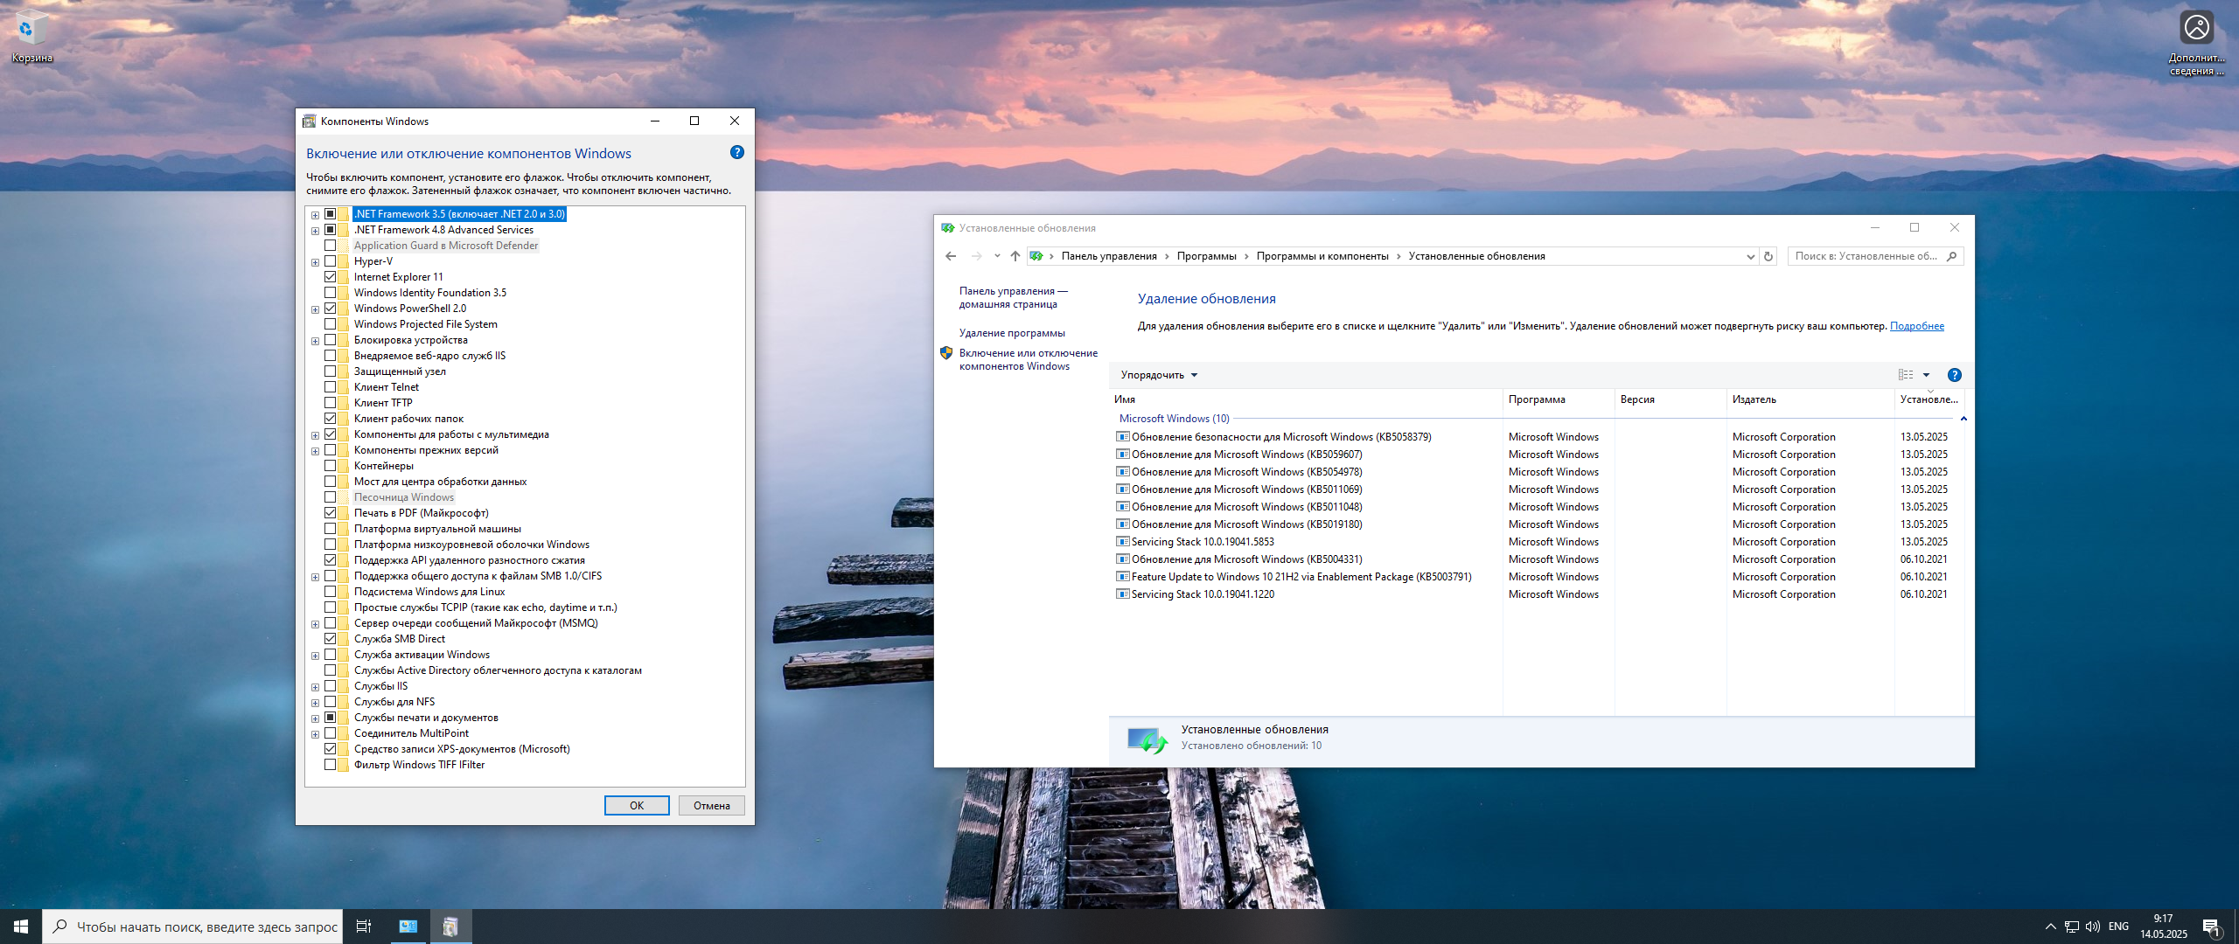Select Feature Update to Windows 10 21H2 row
2239x944 pixels.
pos(1539,577)
